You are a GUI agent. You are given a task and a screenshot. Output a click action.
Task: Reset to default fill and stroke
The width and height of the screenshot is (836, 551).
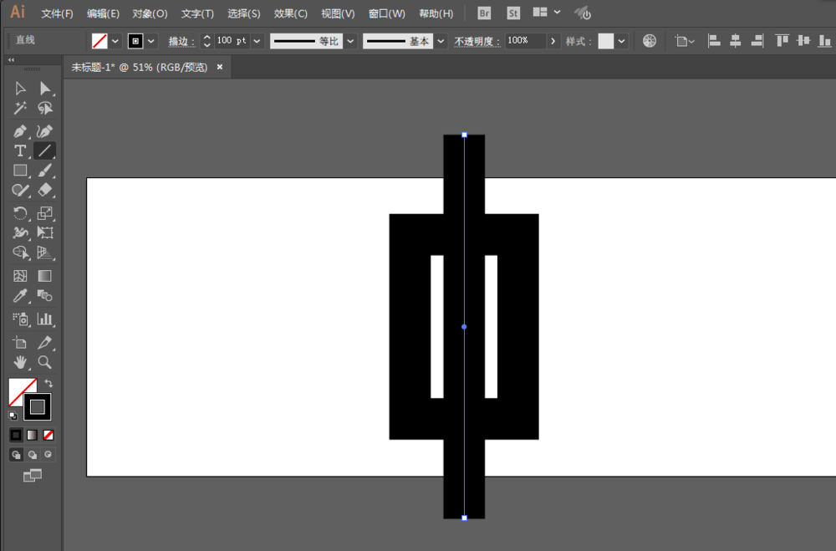13,416
